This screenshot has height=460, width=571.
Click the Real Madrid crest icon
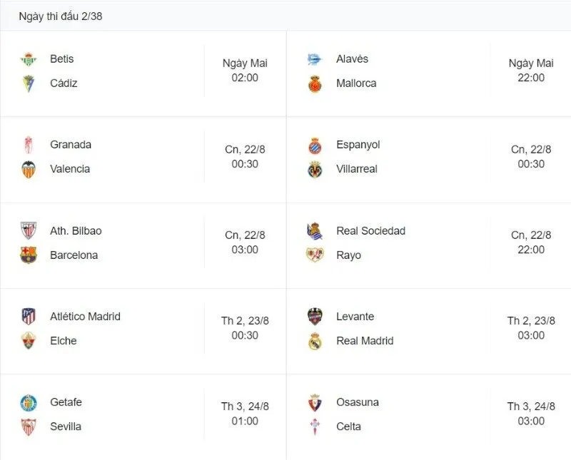pos(315,341)
